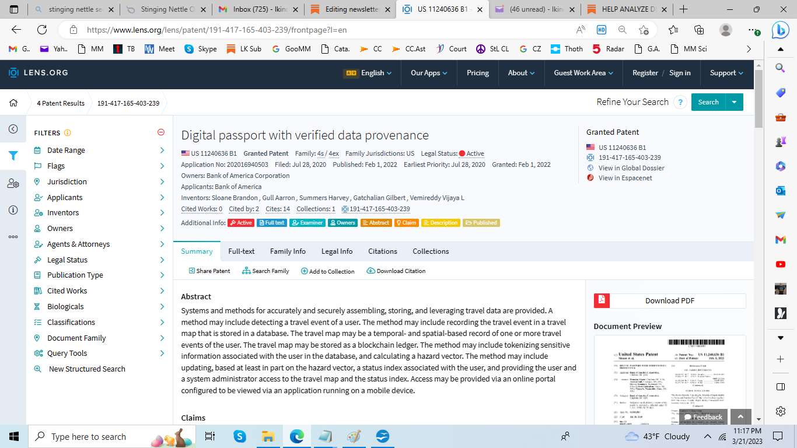Expand the Date Range filter

(99, 150)
